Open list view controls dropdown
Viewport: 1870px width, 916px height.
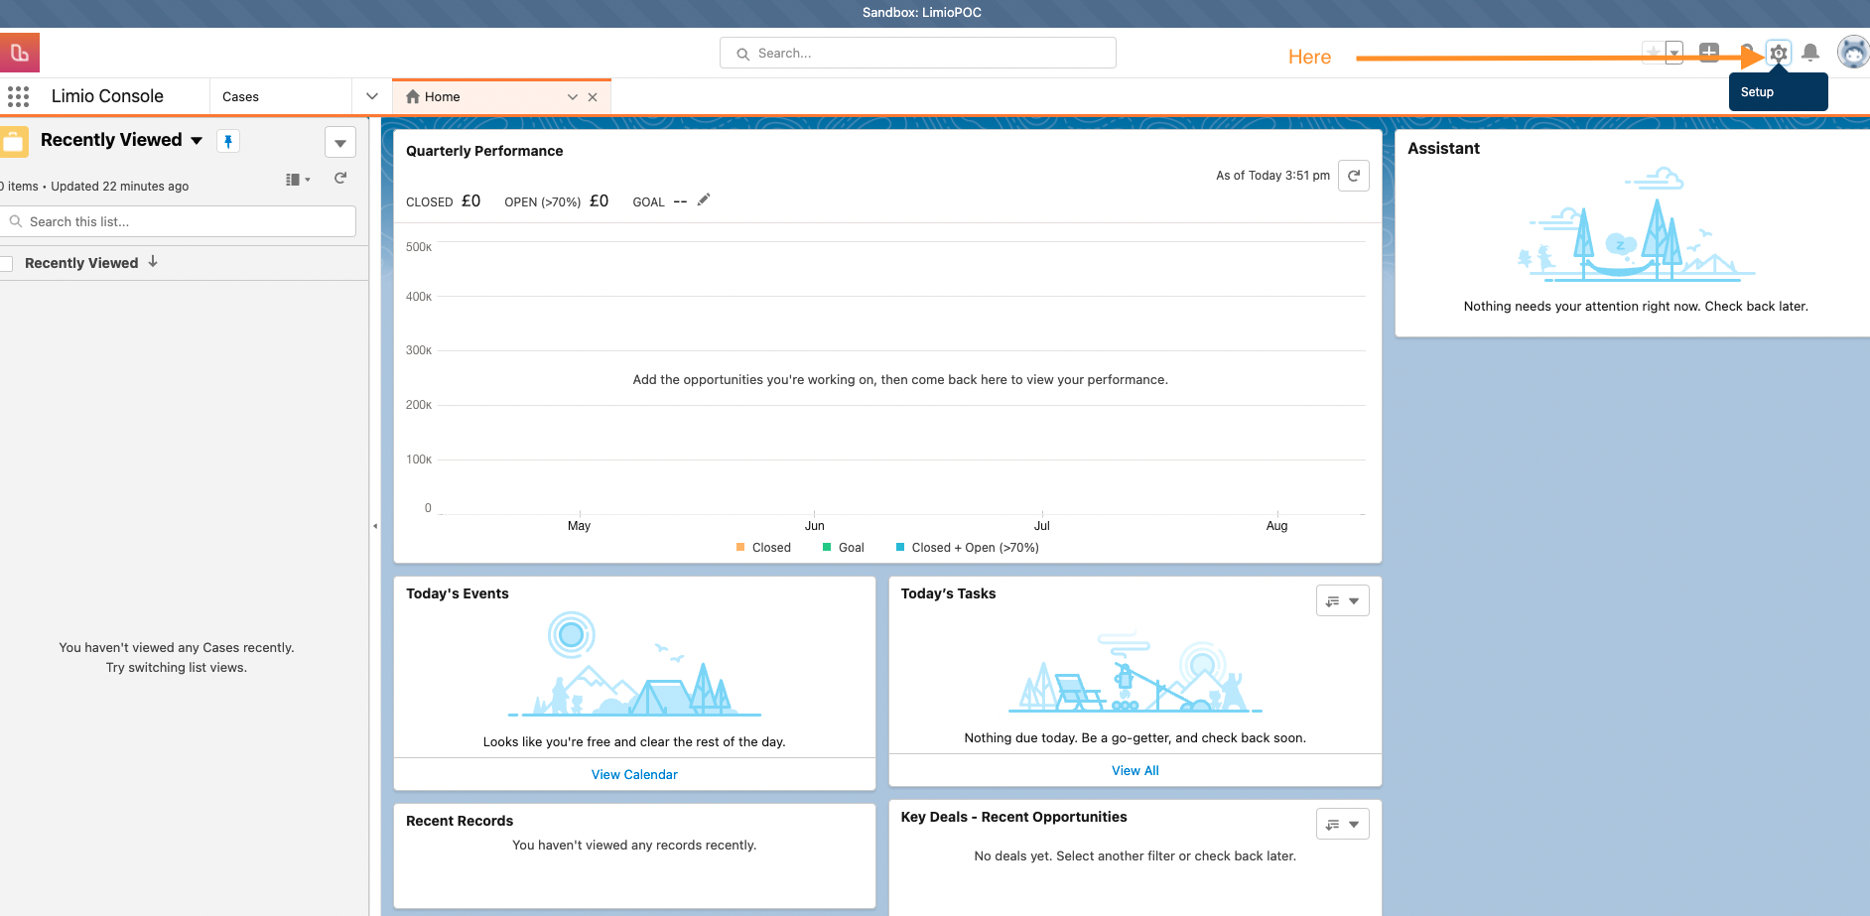click(340, 142)
